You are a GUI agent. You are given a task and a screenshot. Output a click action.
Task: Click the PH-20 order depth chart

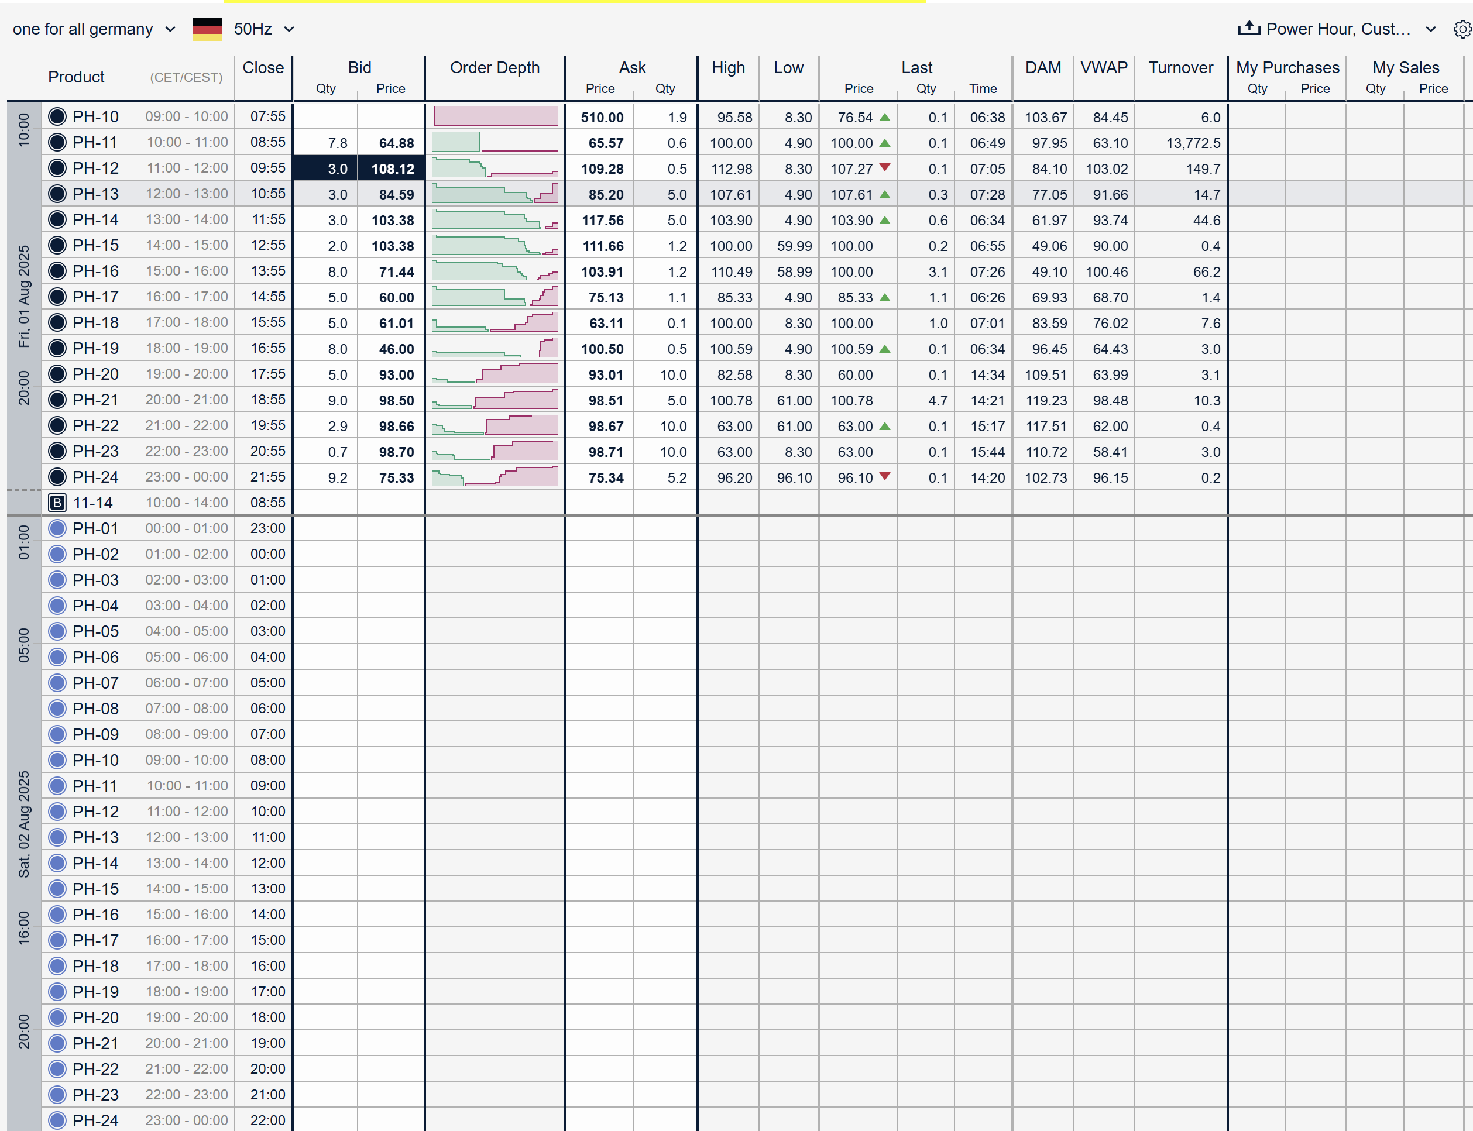click(495, 374)
